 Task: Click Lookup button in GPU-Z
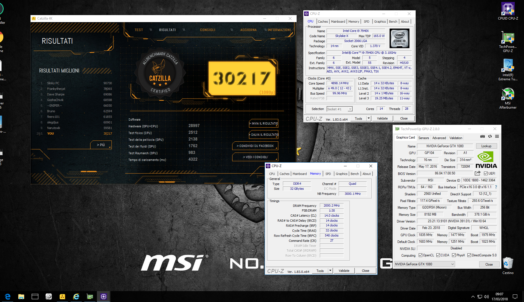click(x=486, y=146)
